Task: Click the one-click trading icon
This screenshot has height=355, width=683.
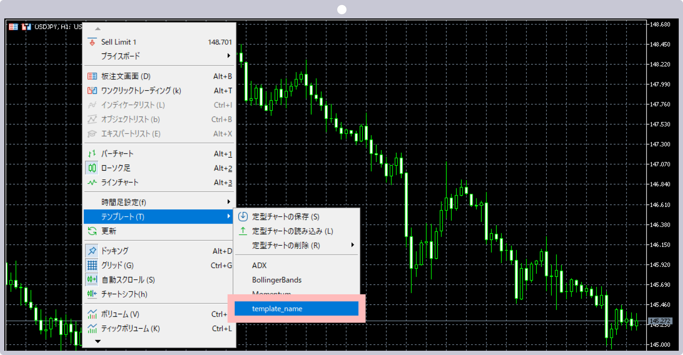Action: pyautogui.click(x=92, y=91)
